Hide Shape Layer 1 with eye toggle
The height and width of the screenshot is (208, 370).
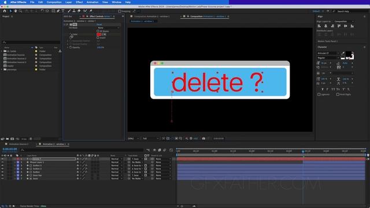2,162
